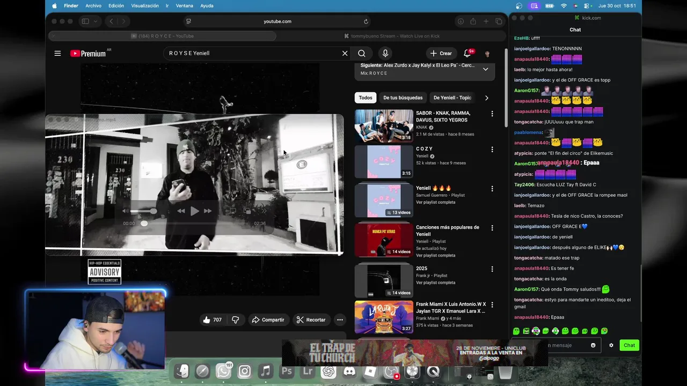687x386 pixels.
Task: Clear the YouTube search box text
Action: coord(345,53)
